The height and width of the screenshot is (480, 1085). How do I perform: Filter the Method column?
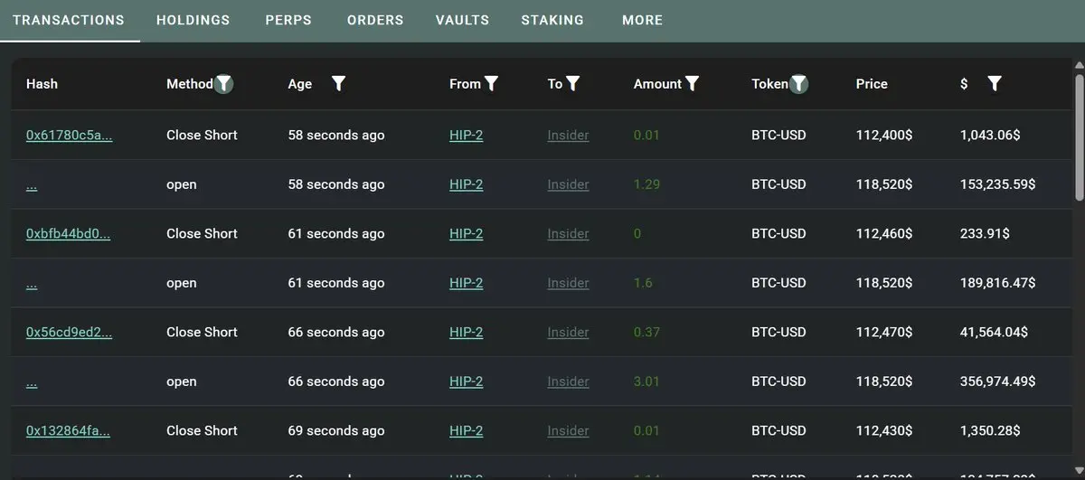coord(224,84)
